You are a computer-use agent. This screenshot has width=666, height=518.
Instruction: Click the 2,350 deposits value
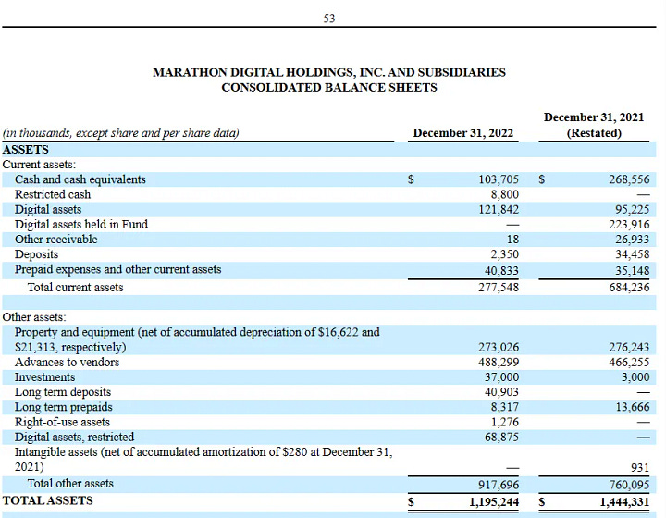coord(505,254)
